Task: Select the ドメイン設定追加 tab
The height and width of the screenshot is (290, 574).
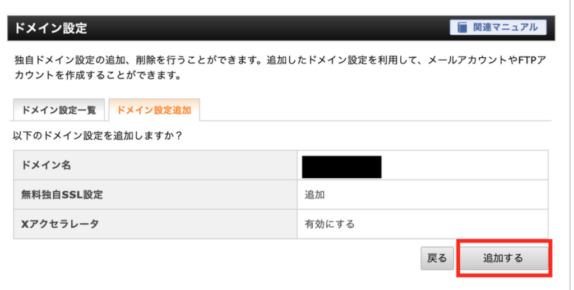Action: click(x=154, y=110)
